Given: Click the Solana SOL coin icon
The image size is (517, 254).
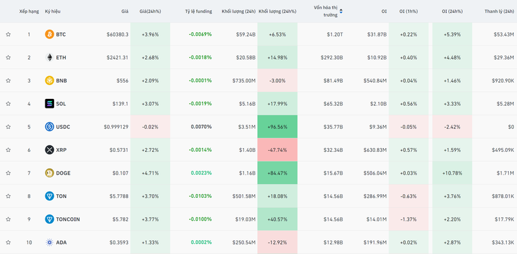Looking at the screenshot, I should pyautogui.click(x=49, y=103).
